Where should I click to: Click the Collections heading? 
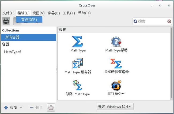11,30
